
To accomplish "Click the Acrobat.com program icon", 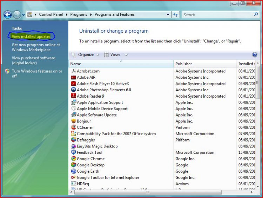I will pyautogui.click(x=73, y=71).
